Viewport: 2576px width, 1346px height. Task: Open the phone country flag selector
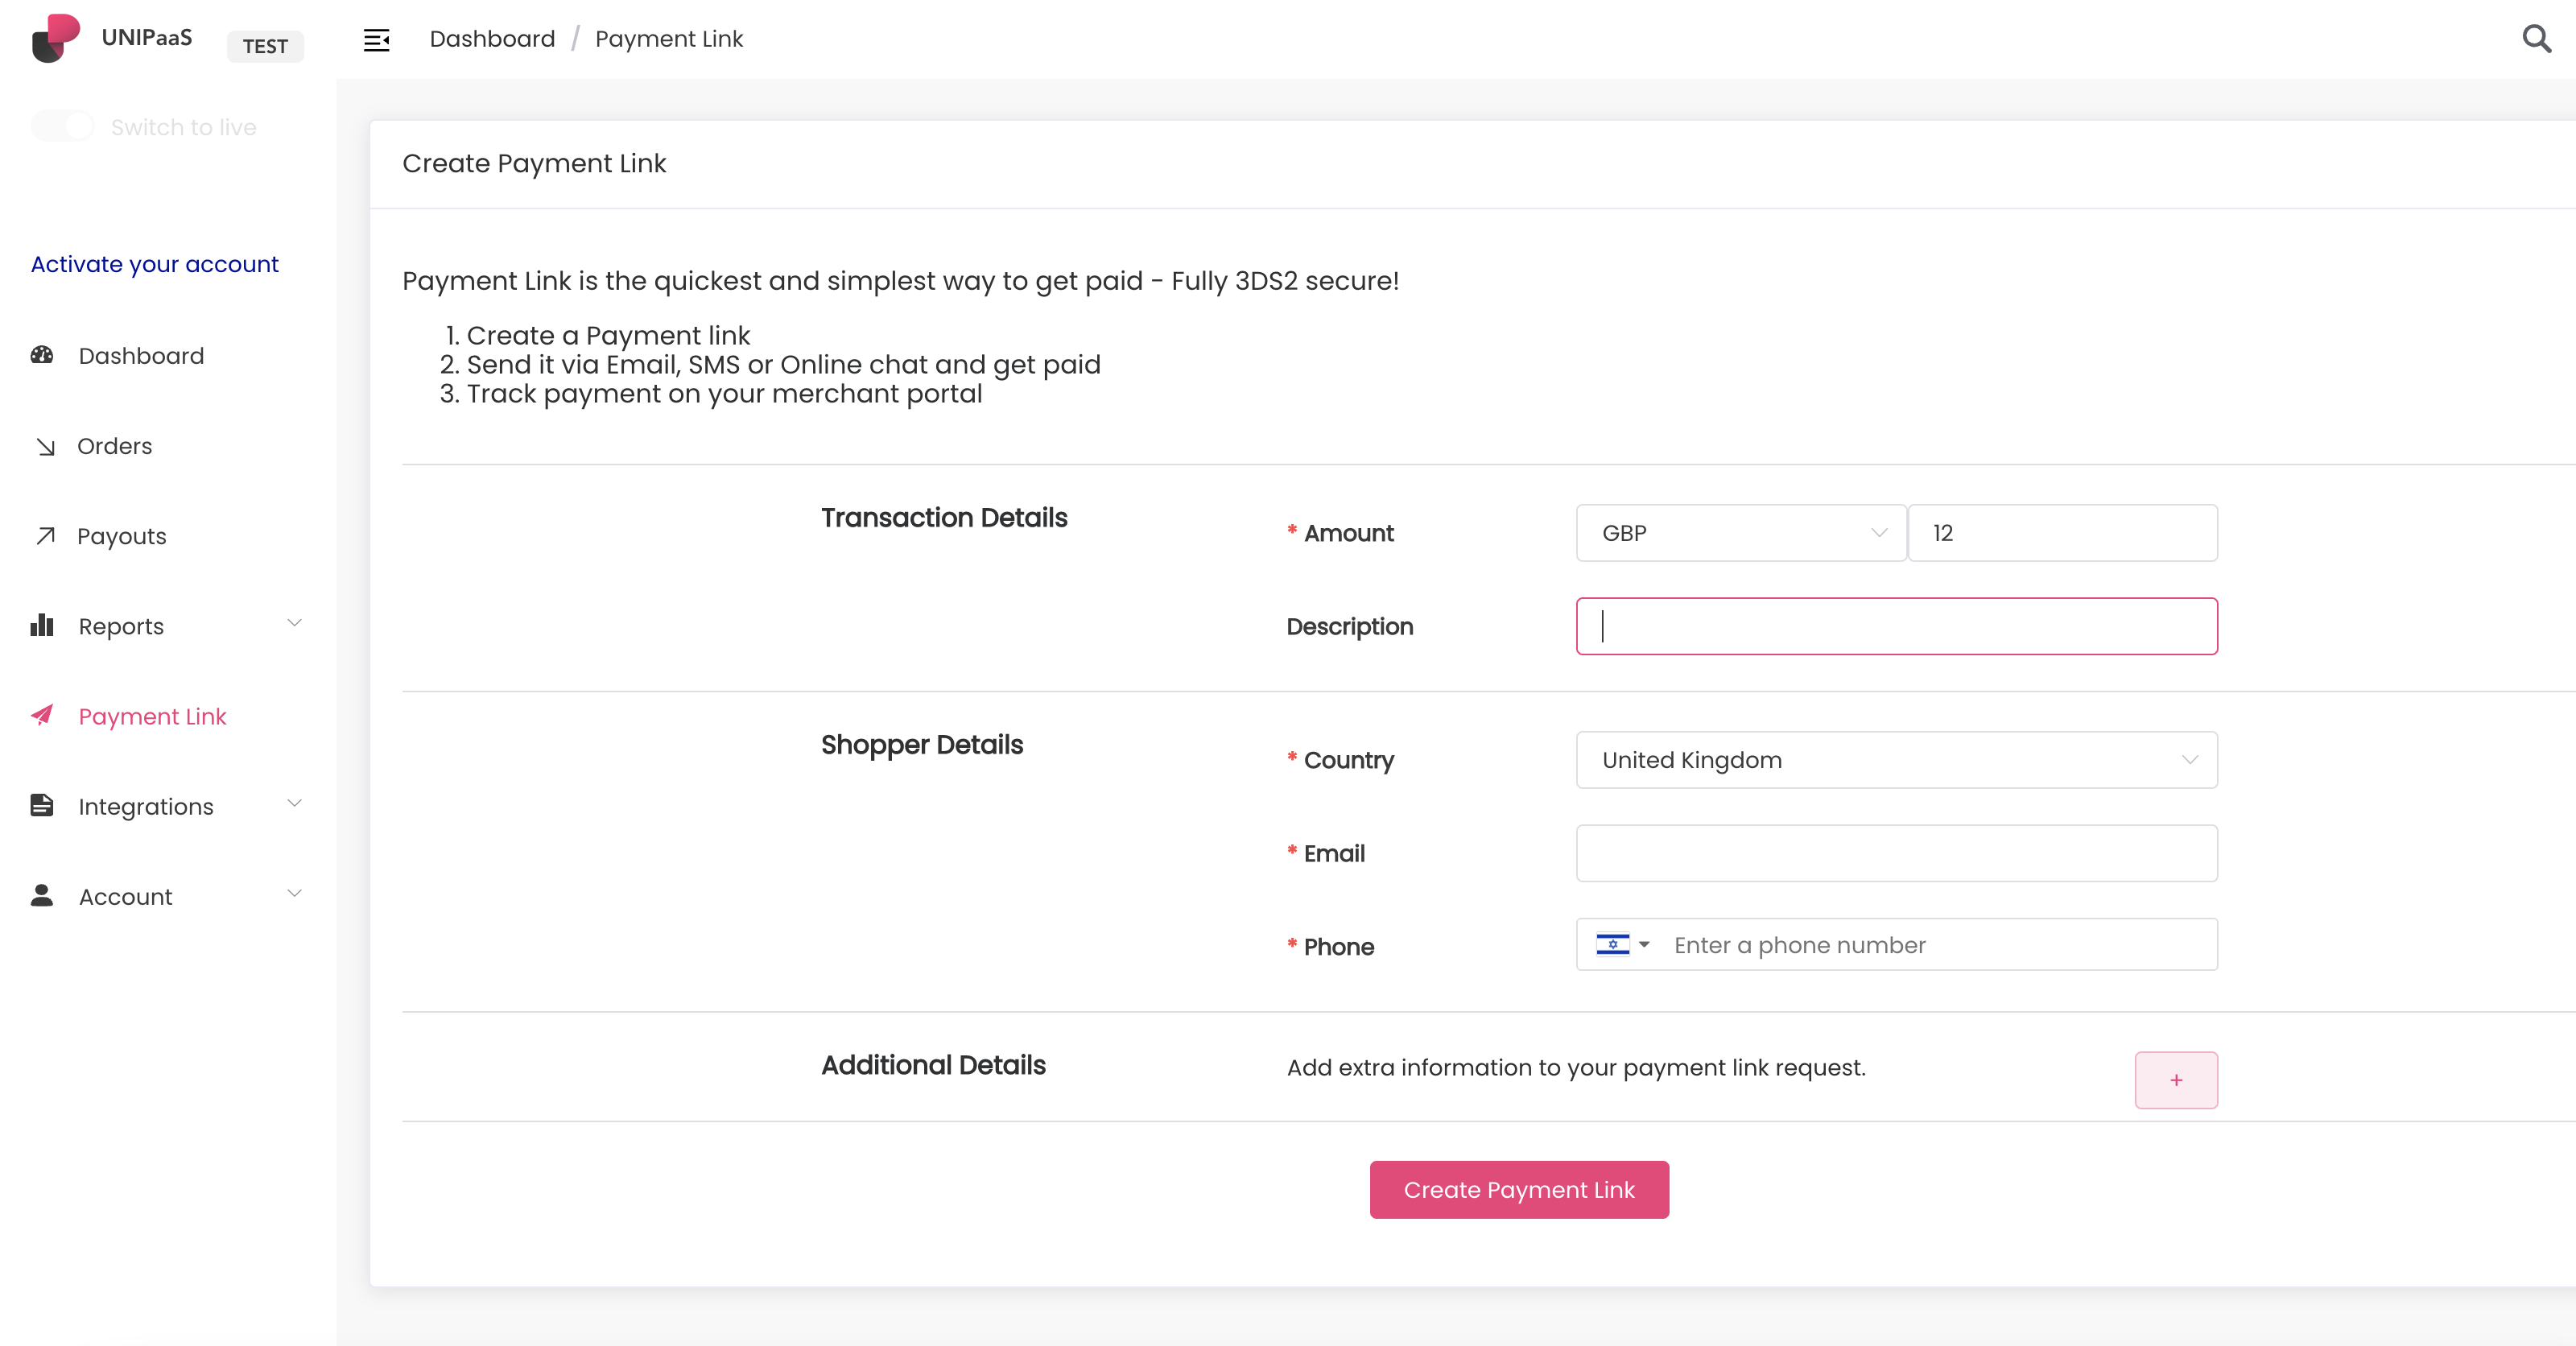click(1622, 945)
